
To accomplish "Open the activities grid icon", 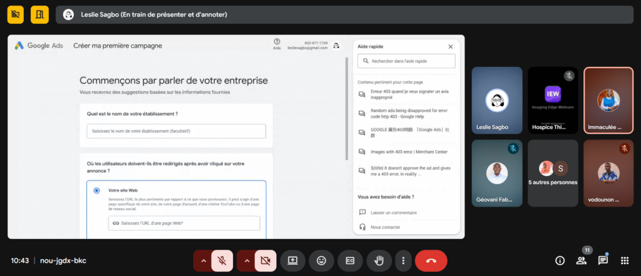I will [x=623, y=260].
